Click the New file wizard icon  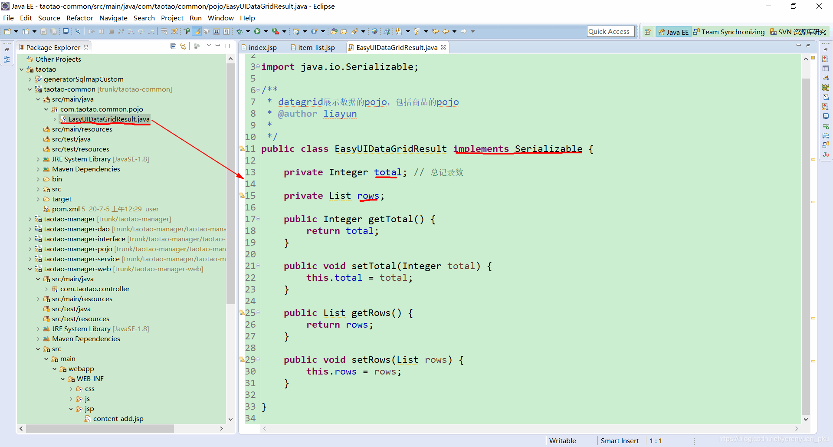click(7, 31)
